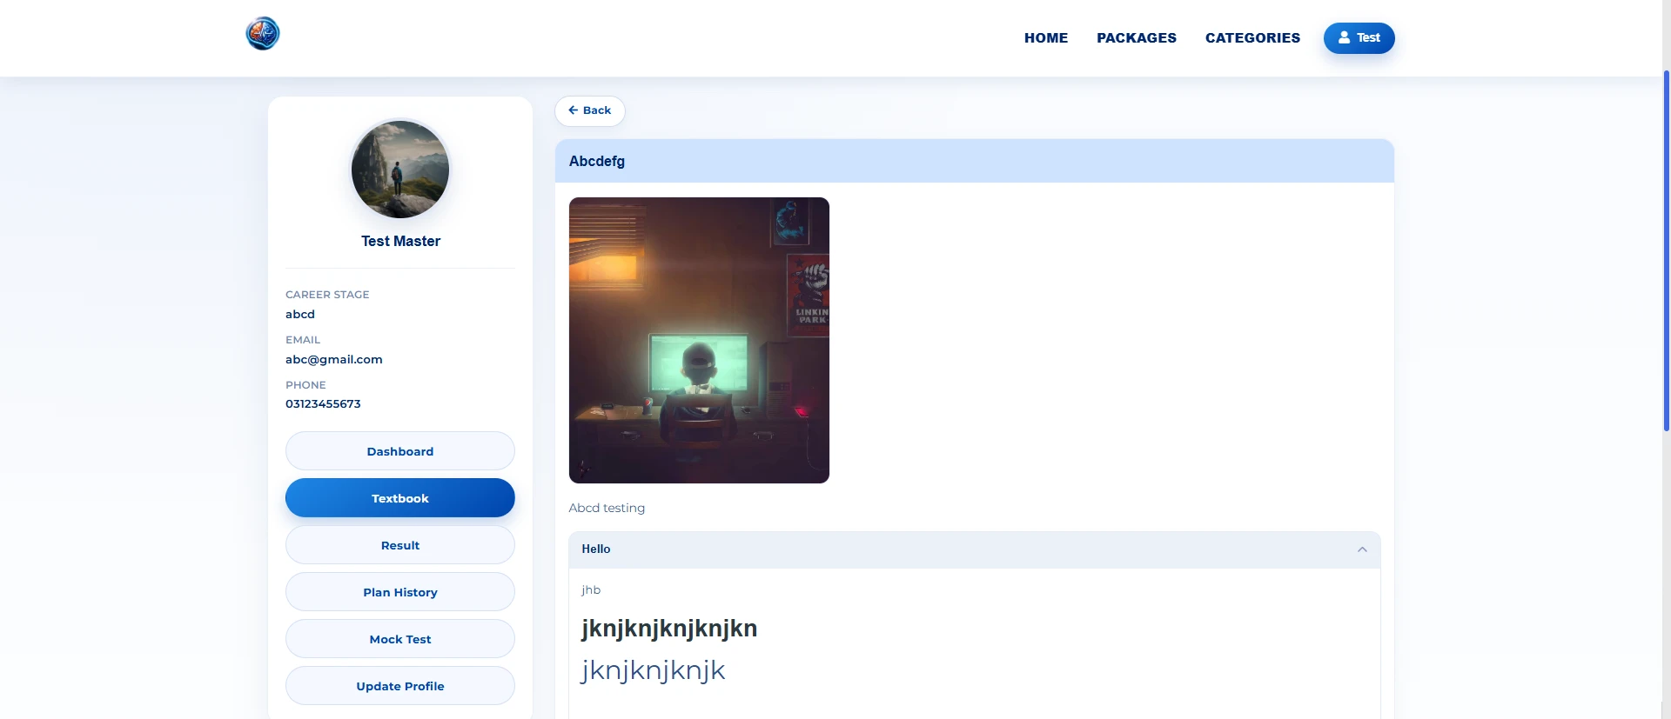Image resolution: width=1671 pixels, height=719 pixels.
Task: Click the Test user account button
Action: (1359, 38)
